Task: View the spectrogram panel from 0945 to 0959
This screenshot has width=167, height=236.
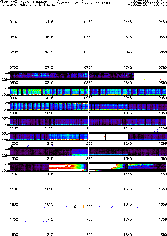Action: click(147, 106)
